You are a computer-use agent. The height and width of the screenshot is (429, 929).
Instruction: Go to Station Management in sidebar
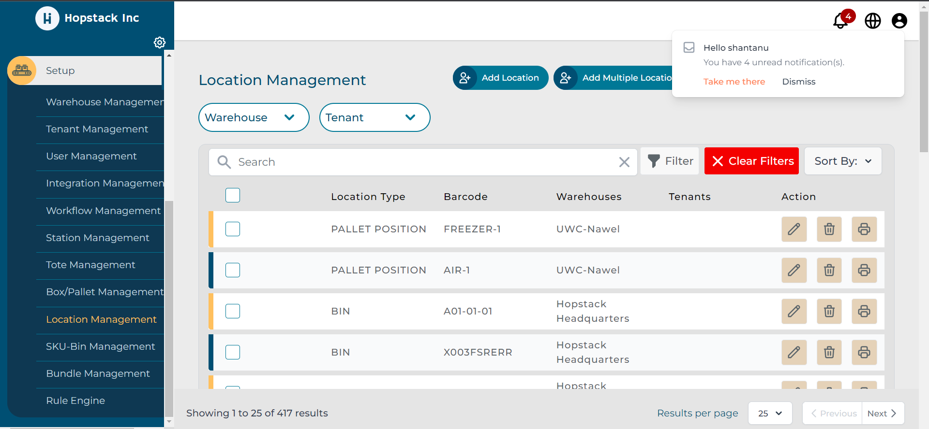point(97,238)
